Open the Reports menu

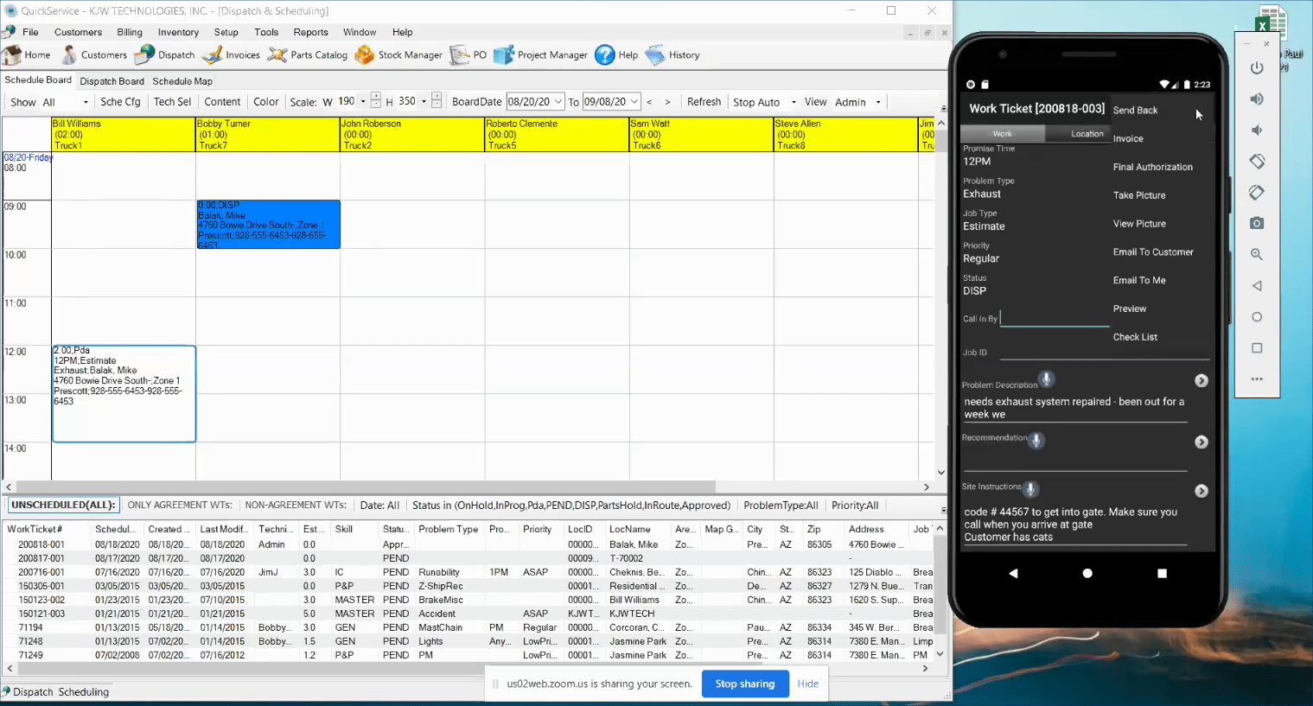click(310, 32)
